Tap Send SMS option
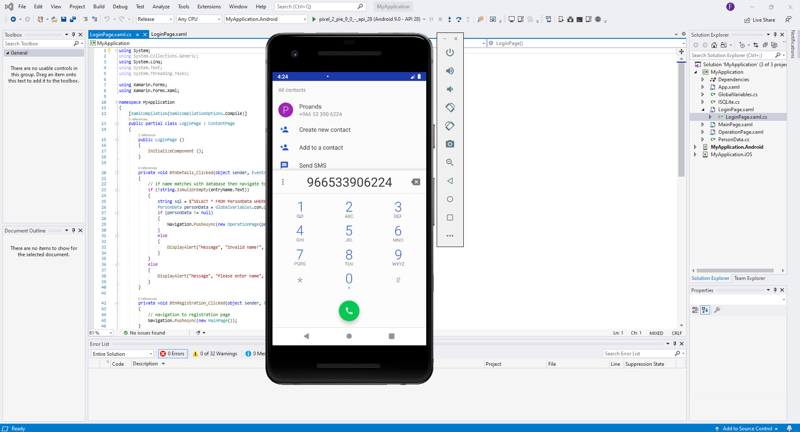This screenshot has height=432, width=800. click(312, 165)
